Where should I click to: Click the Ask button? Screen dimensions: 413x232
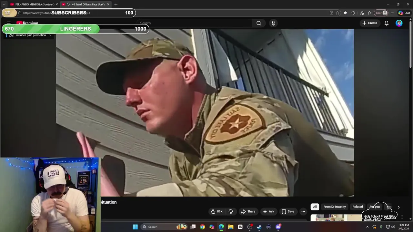click(x=268, y=211)
